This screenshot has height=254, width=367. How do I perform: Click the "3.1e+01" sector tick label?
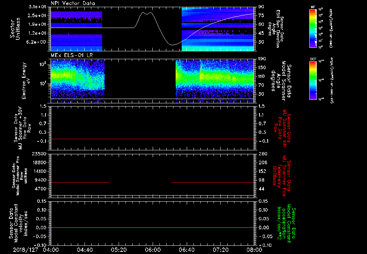pos(37,7)
